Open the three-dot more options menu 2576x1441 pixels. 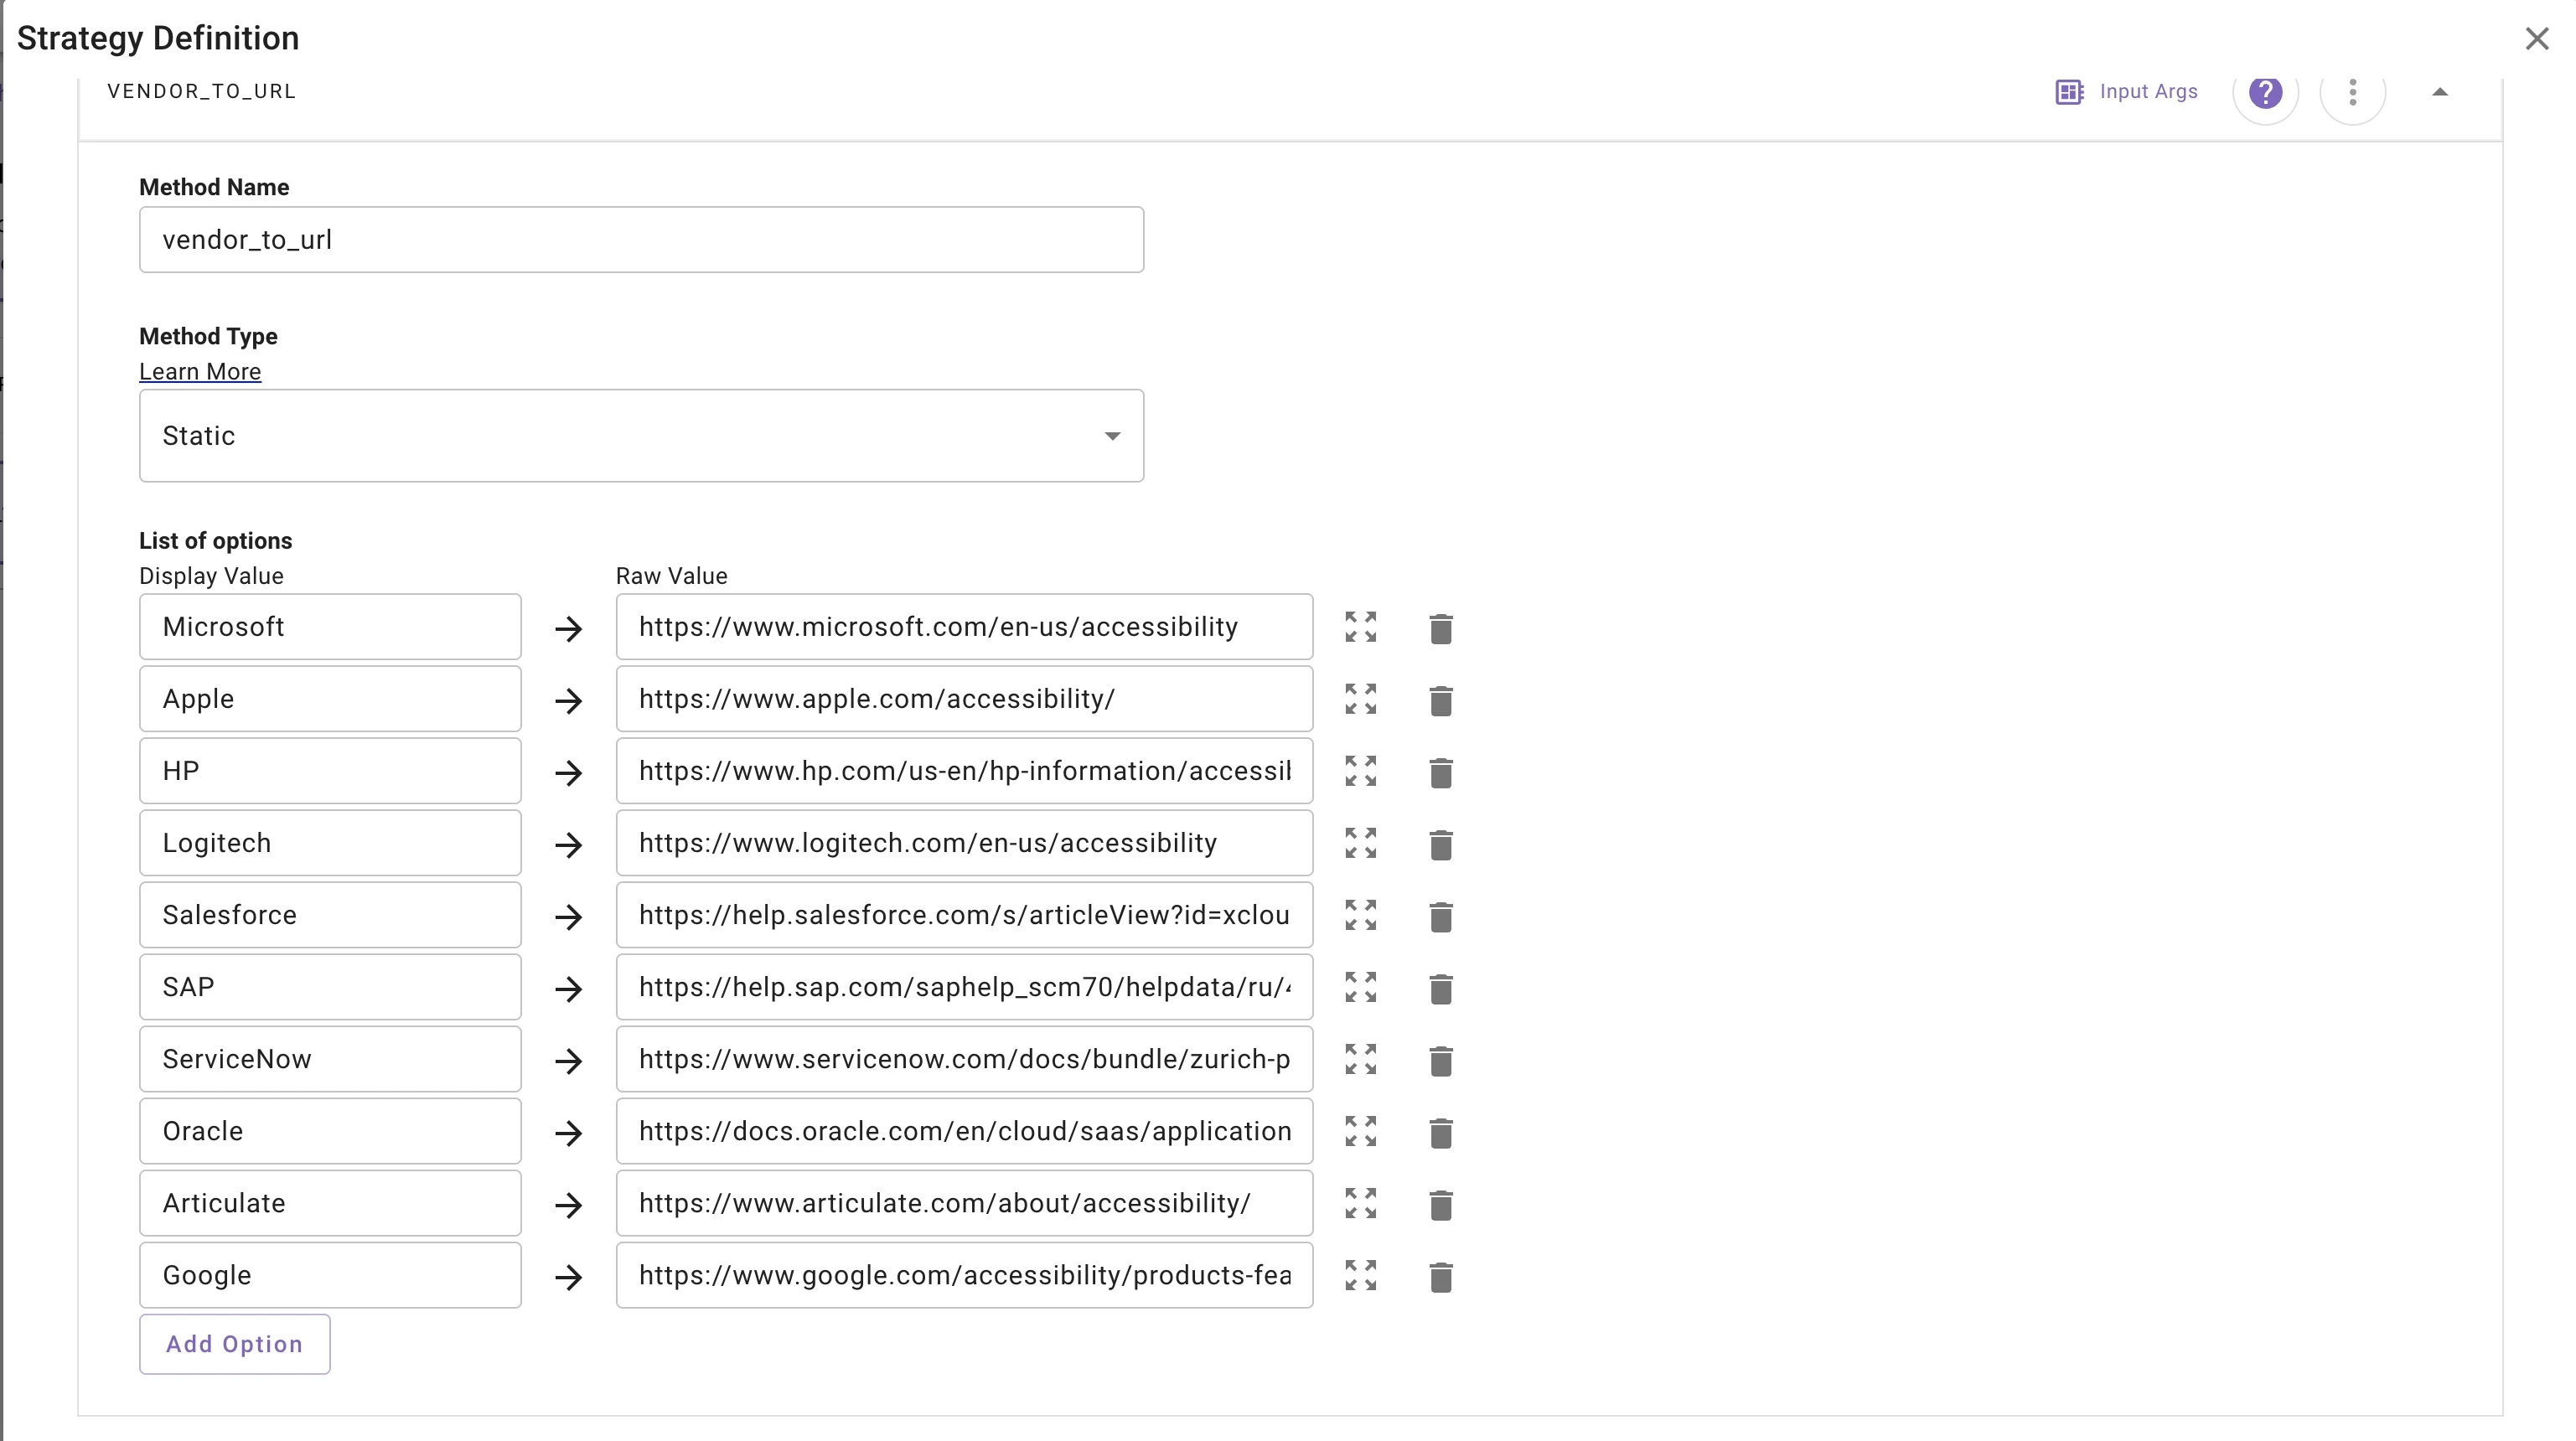[x=2352, y=92]
